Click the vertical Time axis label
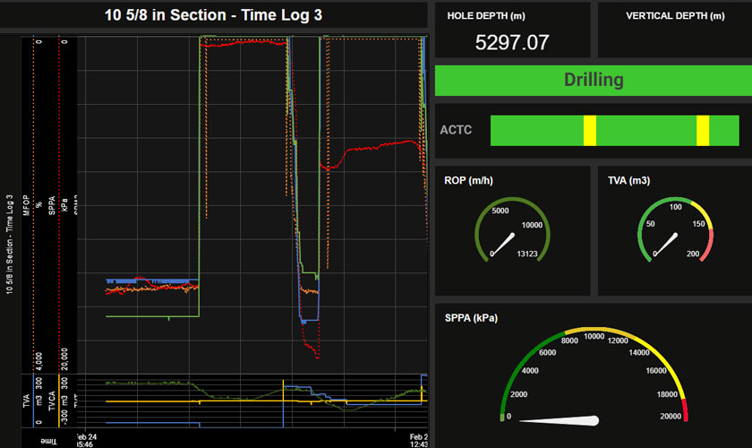The height and width of the screenshot is (448, 752). click(48, 441)
